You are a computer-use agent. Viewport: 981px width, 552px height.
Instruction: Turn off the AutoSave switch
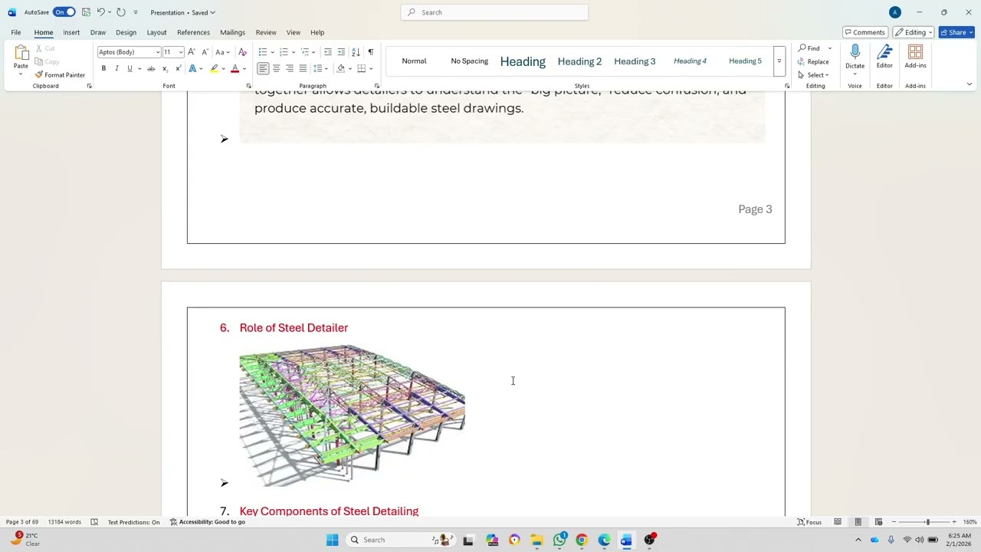[64, 12]
